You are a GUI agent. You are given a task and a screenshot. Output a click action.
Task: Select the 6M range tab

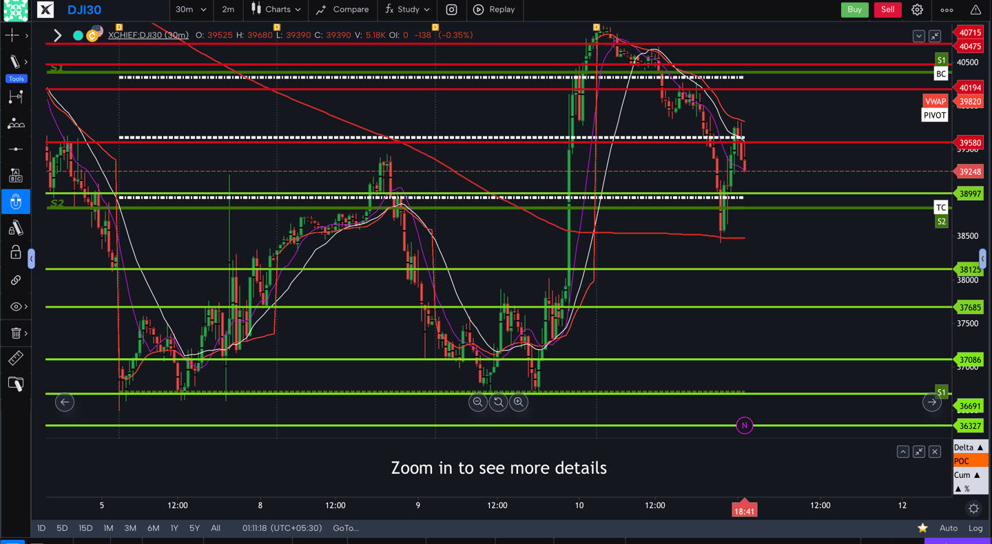coord(153,528)
